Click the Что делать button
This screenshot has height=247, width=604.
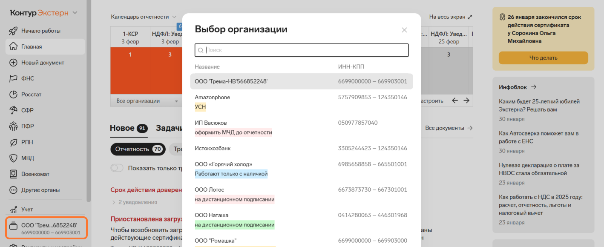coord(543,58)
